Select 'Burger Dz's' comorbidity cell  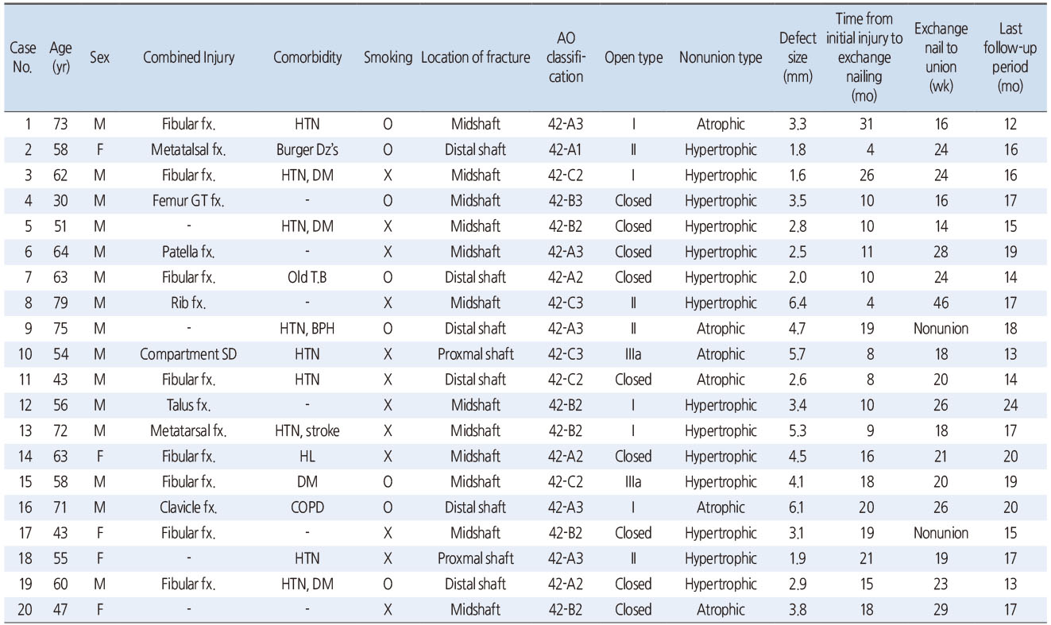click(x=307, y=150)
